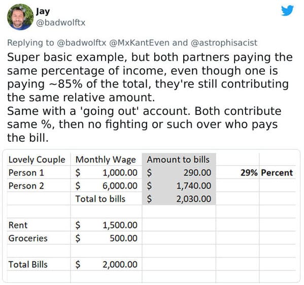Click the Rent 1,500.00 value cell
Screen dimensions: 304x285
(x=106, y=225)
